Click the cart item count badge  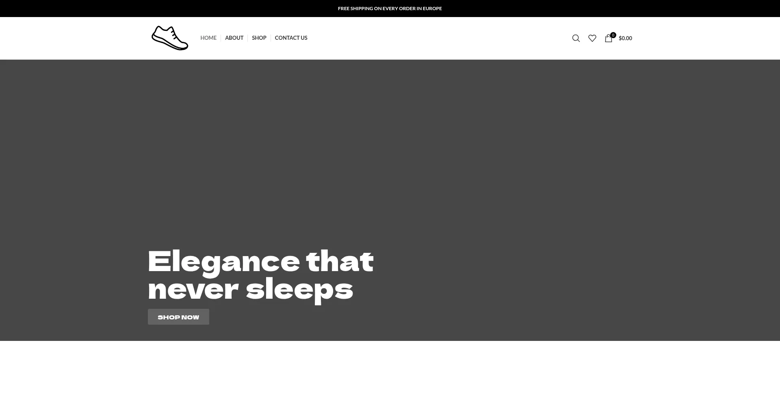(613, 35)
